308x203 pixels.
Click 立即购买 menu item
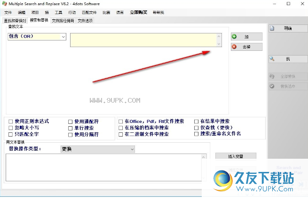(x=138, y=12)
